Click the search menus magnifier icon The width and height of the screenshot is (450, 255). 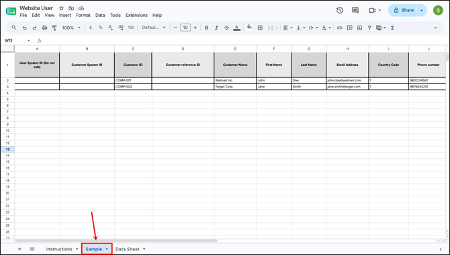click(14, 28)
